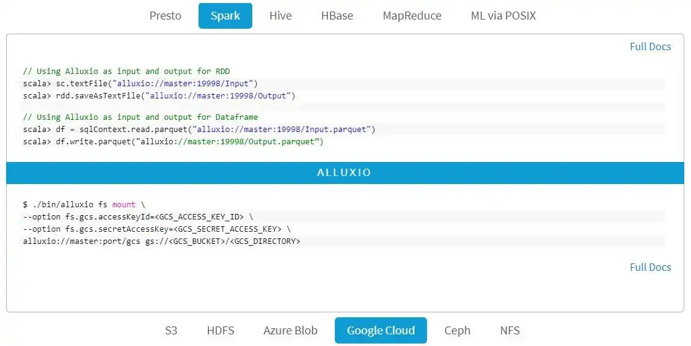
Task: Open the ML via POSIX tab
Action: pyautogui.click(x=503, y=16)
